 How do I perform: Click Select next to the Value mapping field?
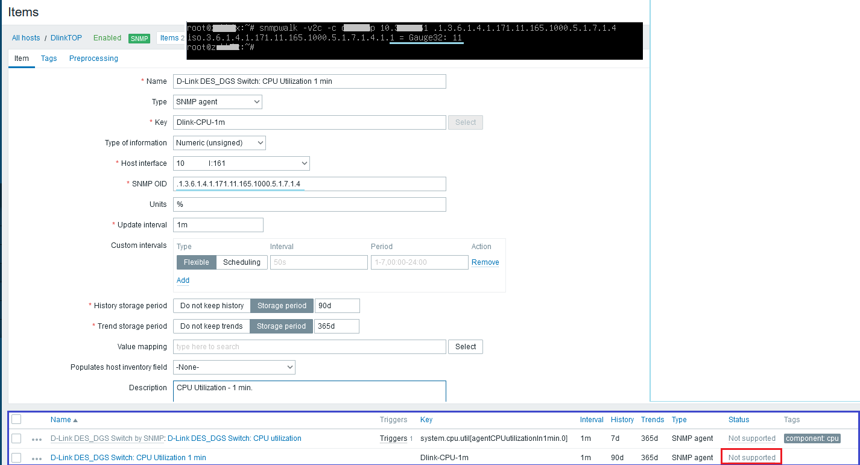465,346
